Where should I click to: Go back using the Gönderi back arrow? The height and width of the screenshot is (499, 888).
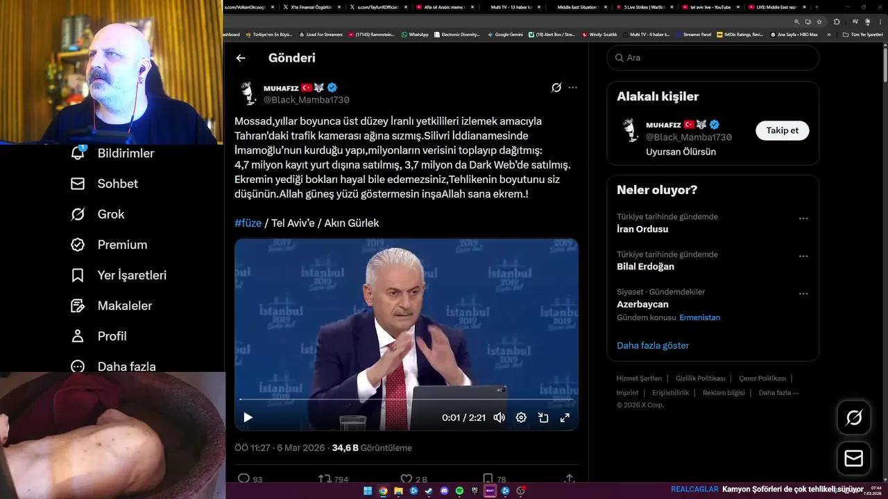pos(241,58)
